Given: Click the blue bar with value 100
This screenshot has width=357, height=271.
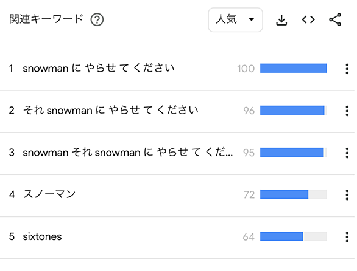Looking at the screenshot, I should [294, 69].
